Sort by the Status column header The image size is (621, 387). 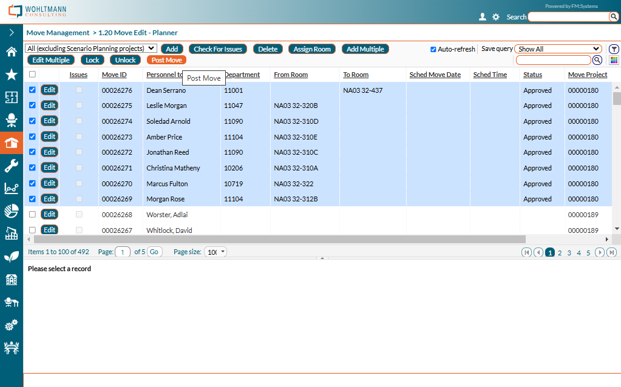[x=532, y=75]
